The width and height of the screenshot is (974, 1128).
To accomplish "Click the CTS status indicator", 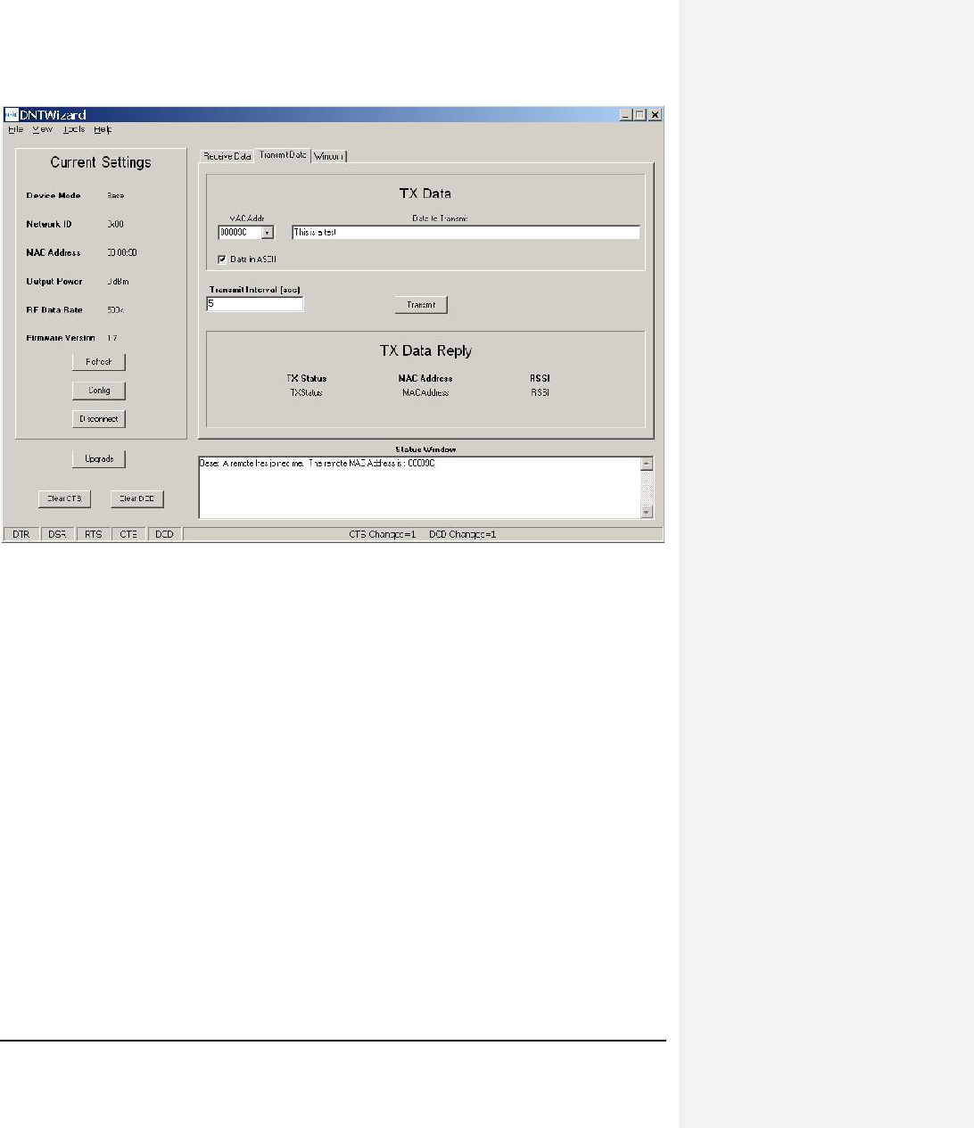I will (128, 534).
